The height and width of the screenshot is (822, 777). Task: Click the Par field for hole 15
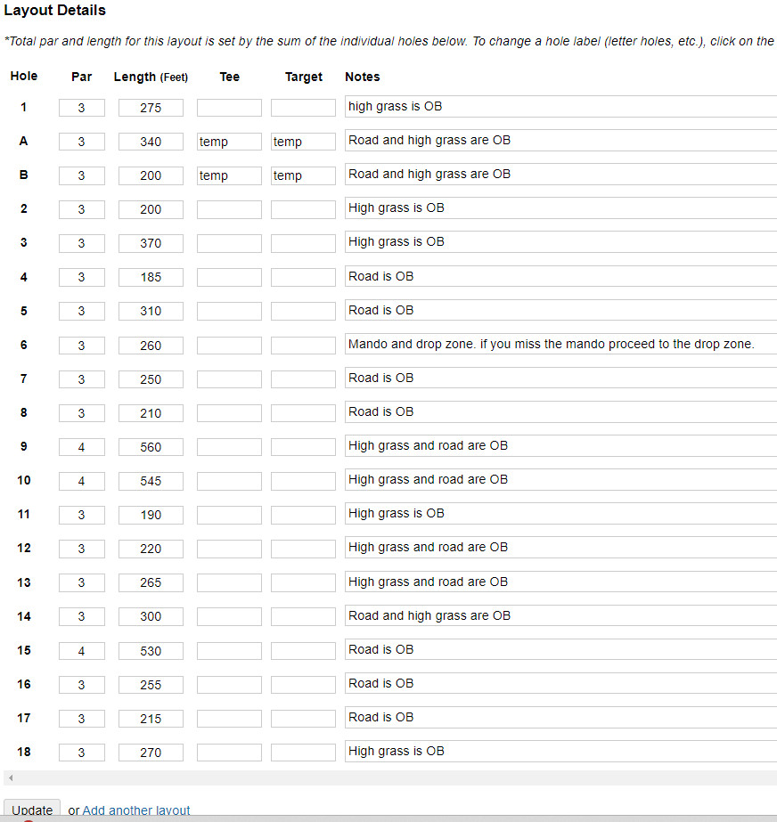[82, 651]
